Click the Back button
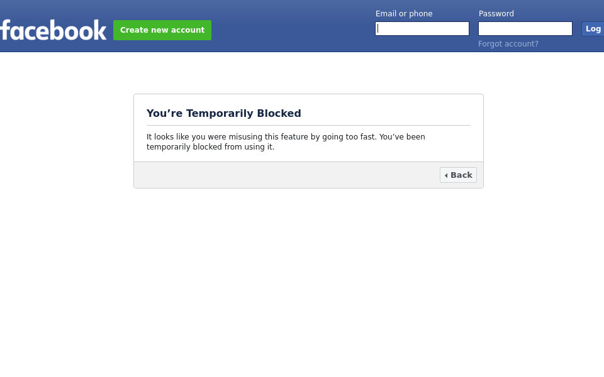 (x=458, y=175)
